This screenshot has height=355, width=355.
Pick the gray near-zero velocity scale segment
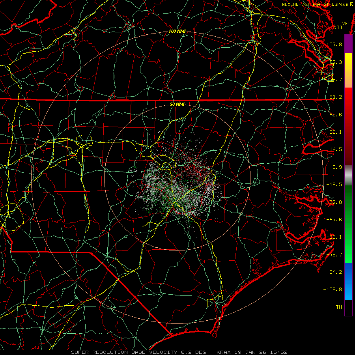(x=348, y=176)
